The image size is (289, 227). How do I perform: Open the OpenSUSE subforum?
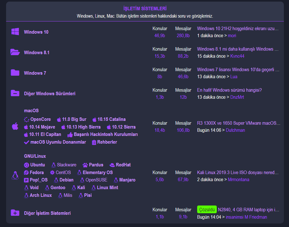(96, 180)
